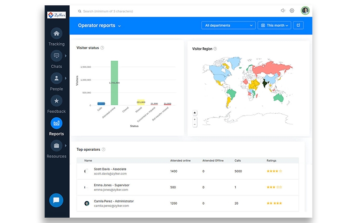Click Camila Perez - Administrator name

pyautogui.click(x=114, y=202)
